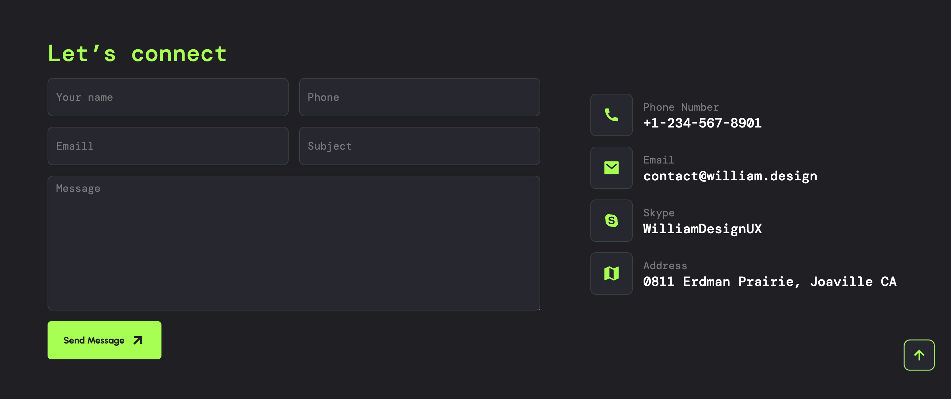Image resolution: width=951 pixels, height=399 pixels.
Task: Submit with the Send Message button
Action: (x=104, y=340)
